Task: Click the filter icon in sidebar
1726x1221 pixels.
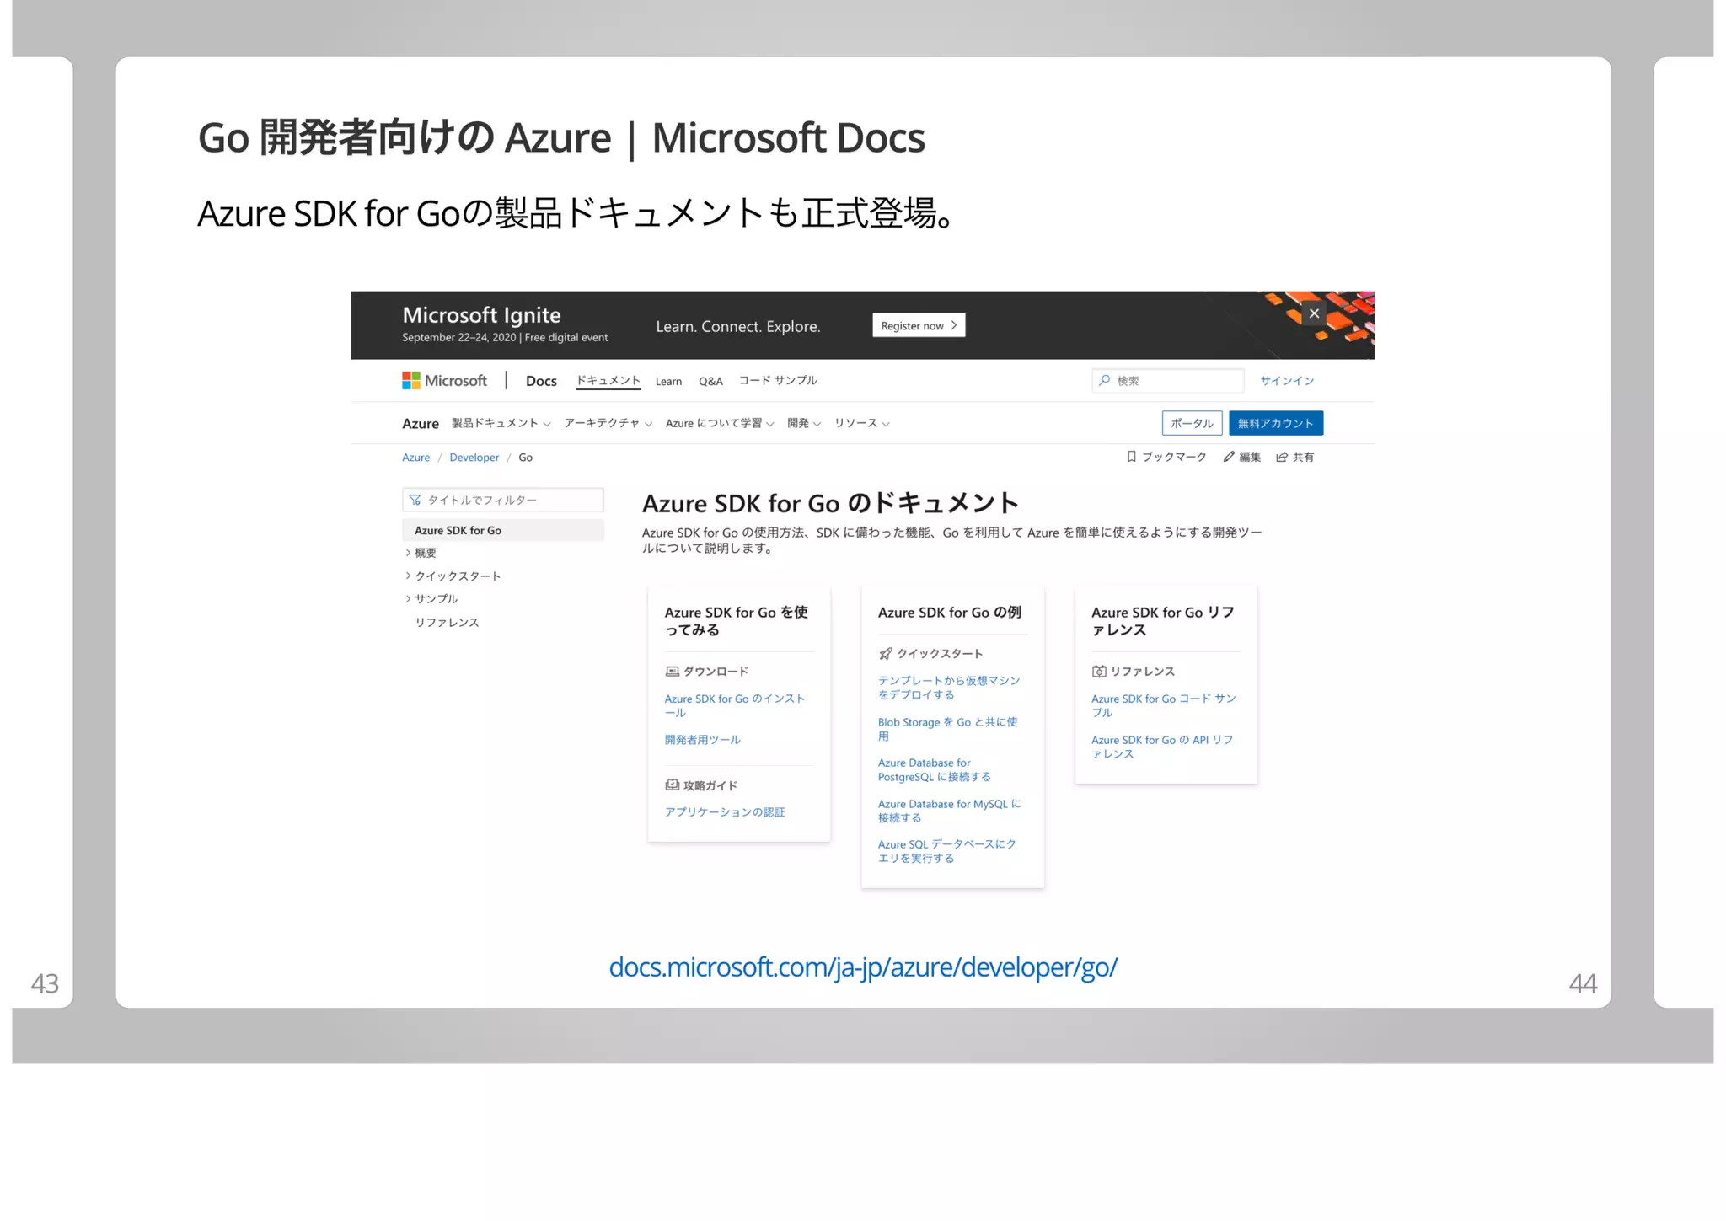Action: (415, 501)
